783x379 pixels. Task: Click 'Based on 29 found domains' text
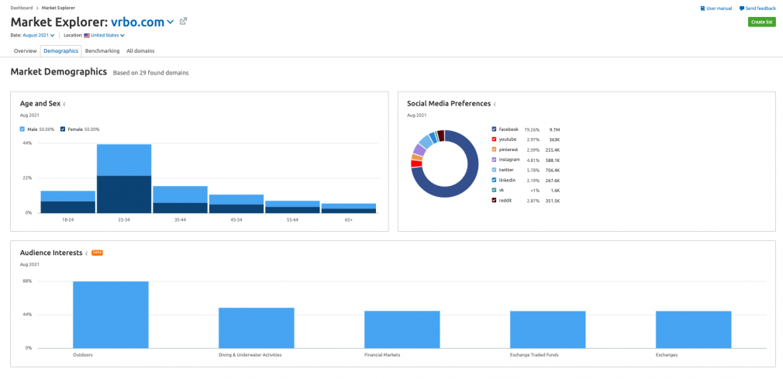(151, 73)
